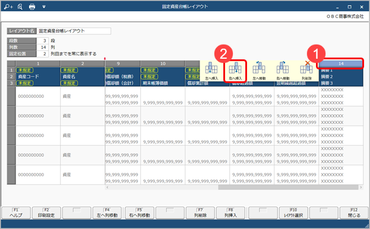Screen dimensions: 370x229
Task: Minimize the 固定資産台帳レイアウト window
Action: click(x=337, y=7)
